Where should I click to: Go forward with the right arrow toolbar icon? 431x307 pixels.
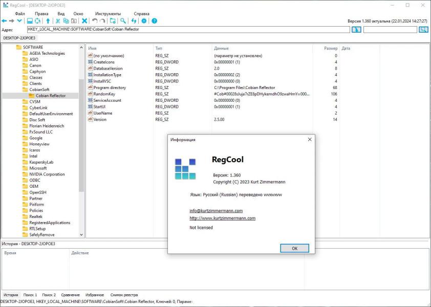coord(12,21)
